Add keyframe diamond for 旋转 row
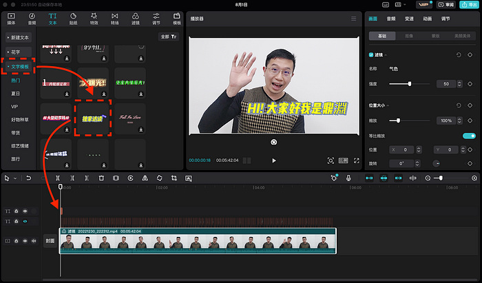Viewport: 482px width, 283px height. 470,163
